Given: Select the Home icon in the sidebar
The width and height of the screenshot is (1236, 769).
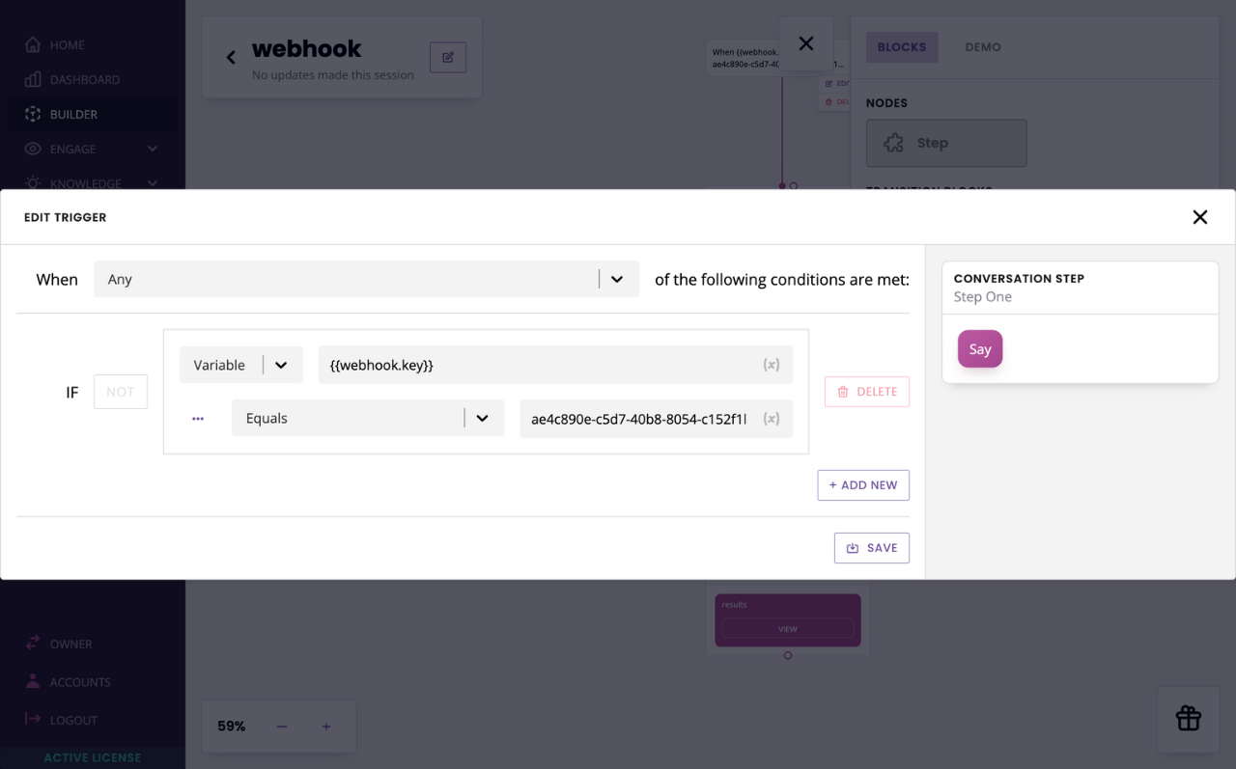Looking at the screenshot, I should point(32,44).
